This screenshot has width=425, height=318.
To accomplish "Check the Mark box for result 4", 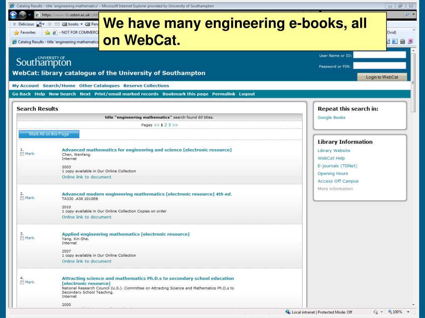I will click(22, 282).
